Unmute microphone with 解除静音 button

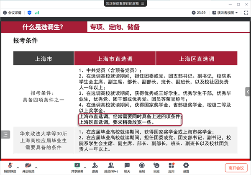[9, 167]
